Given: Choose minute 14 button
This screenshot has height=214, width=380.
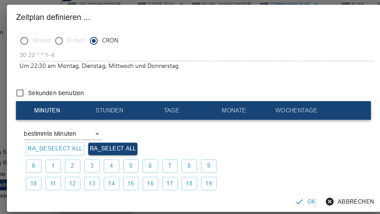Looking at the screenshot, I should pyautogui.click(x=112, y=183).
